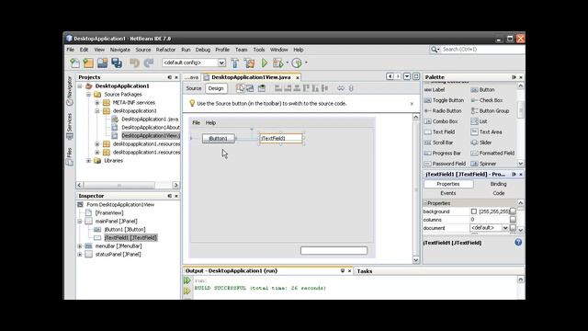This screenshot has width=588, height=331.
Task: Open the Navigate menu
Action: (x=120, y=50)
